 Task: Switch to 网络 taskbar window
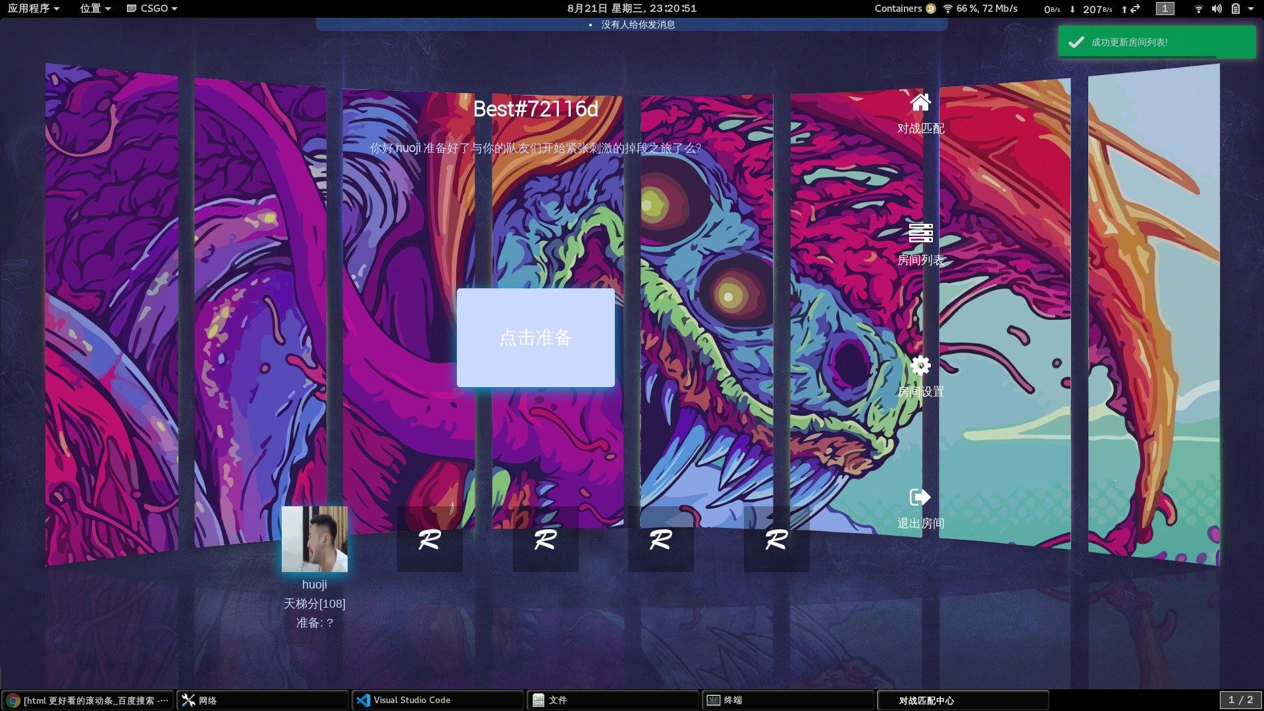coord(263,700)
